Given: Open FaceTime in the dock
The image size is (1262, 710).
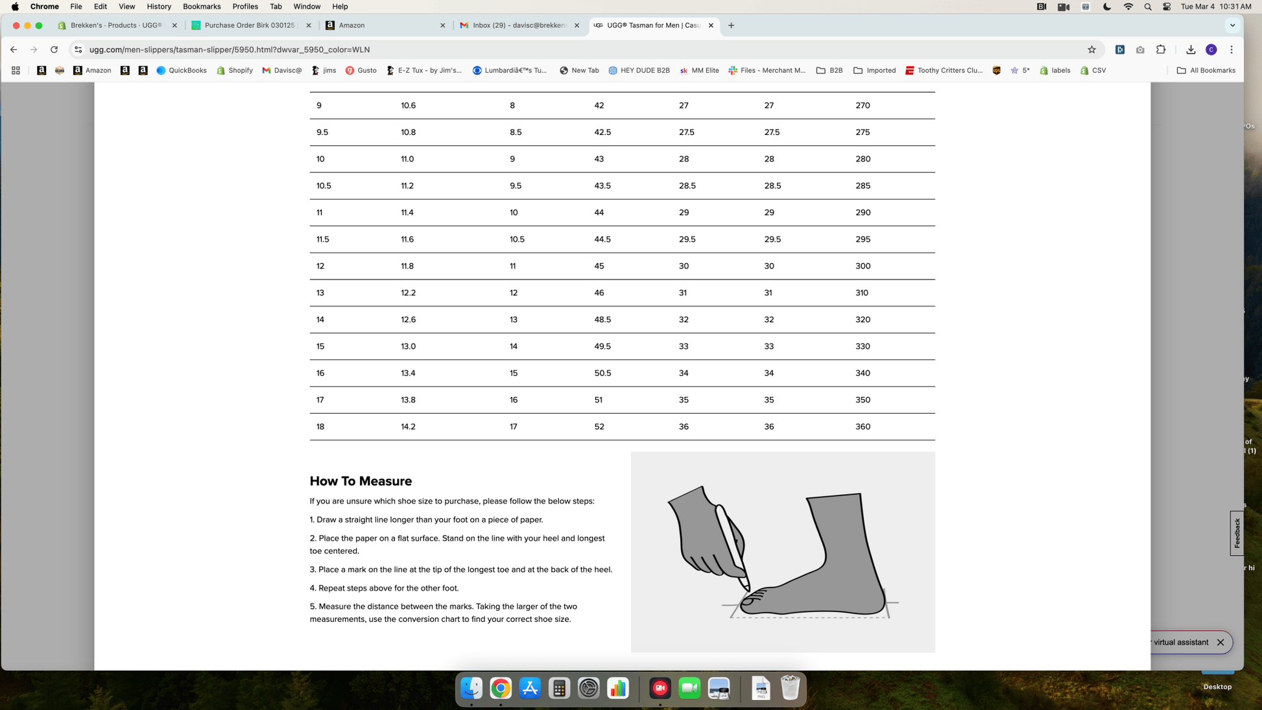Looking at the screenshot, I should point(689,688).
